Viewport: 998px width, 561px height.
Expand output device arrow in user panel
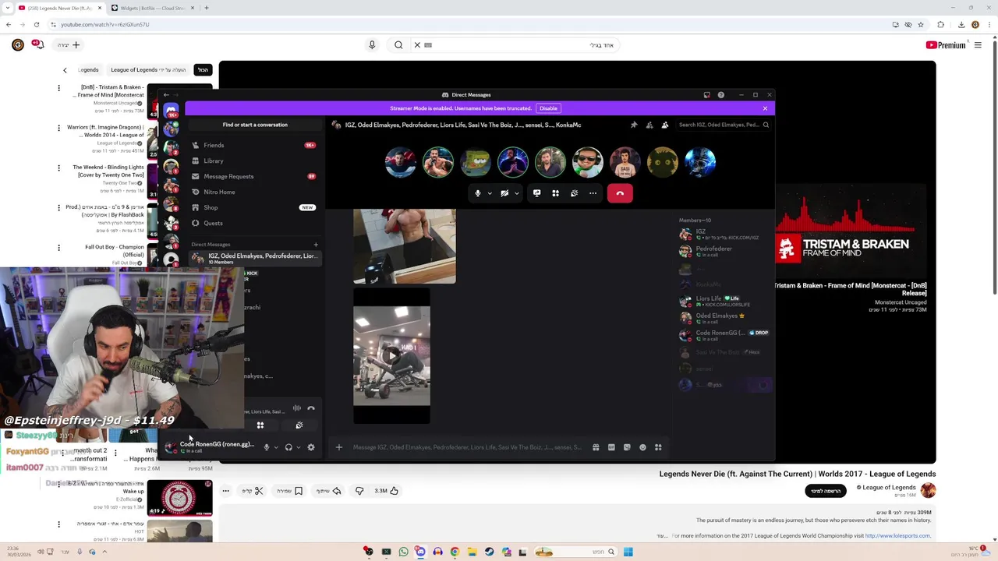tap(298, 447)
